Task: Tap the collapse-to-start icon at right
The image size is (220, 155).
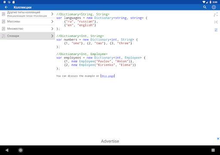Action: 216,22
